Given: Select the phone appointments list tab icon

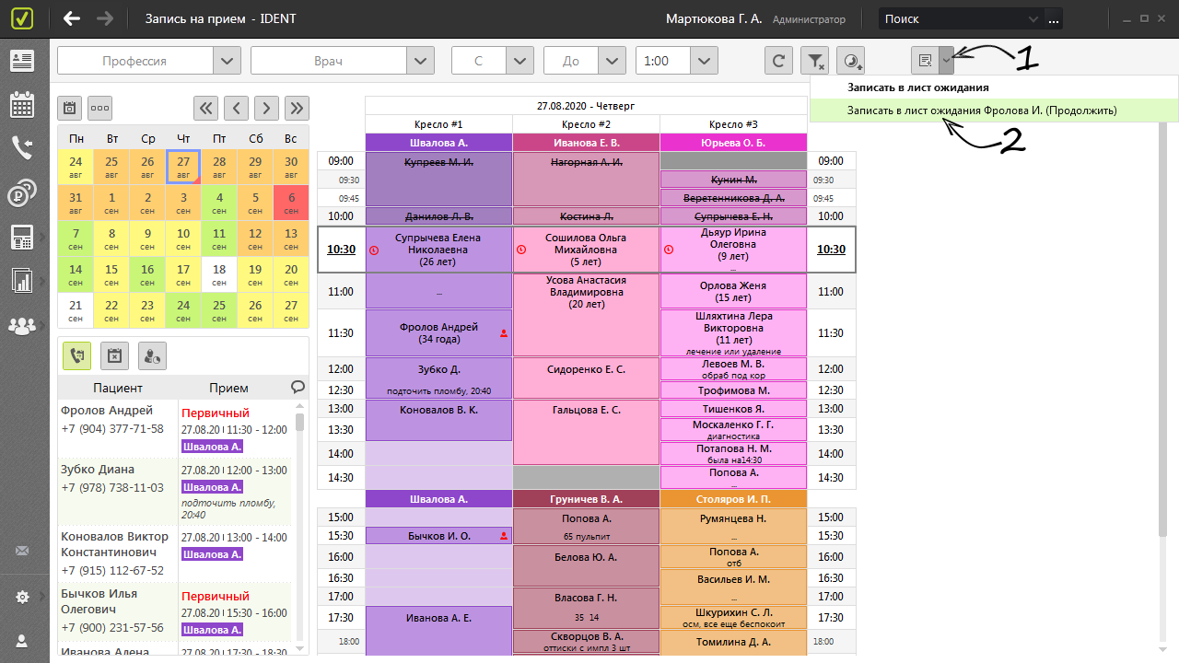Looking at the screenshot, I should 76,355.
